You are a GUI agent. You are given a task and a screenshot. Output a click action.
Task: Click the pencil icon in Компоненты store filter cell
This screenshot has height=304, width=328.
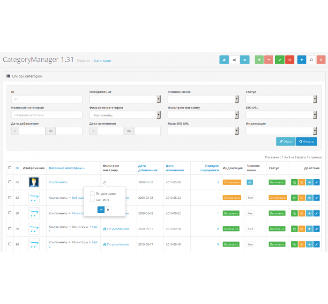pos(104,182)
